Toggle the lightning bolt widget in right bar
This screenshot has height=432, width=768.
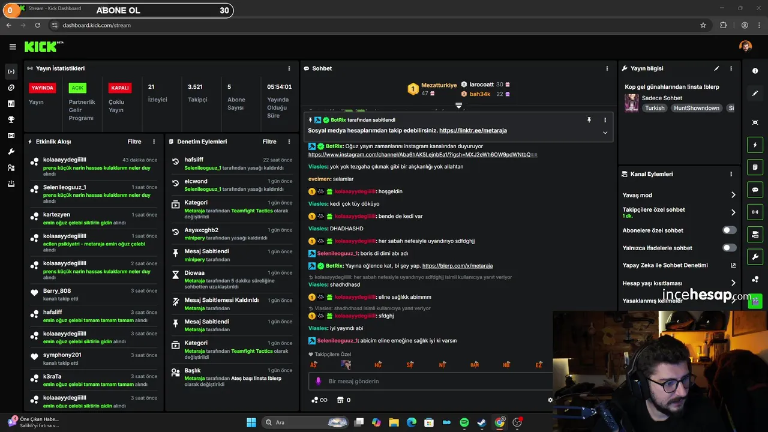tap(755, 145)
